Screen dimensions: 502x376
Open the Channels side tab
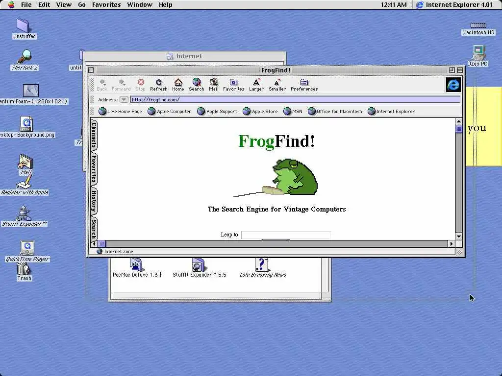(94, 135)
